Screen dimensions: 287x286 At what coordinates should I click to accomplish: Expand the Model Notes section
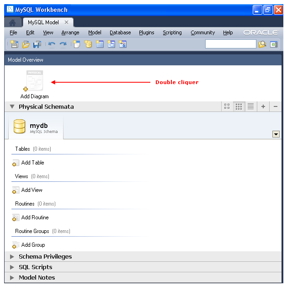tap(12, 278)
